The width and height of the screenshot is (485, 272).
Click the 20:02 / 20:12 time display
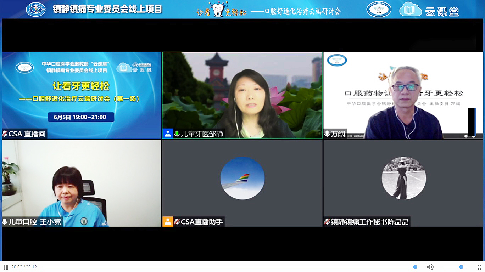[24, 267]
